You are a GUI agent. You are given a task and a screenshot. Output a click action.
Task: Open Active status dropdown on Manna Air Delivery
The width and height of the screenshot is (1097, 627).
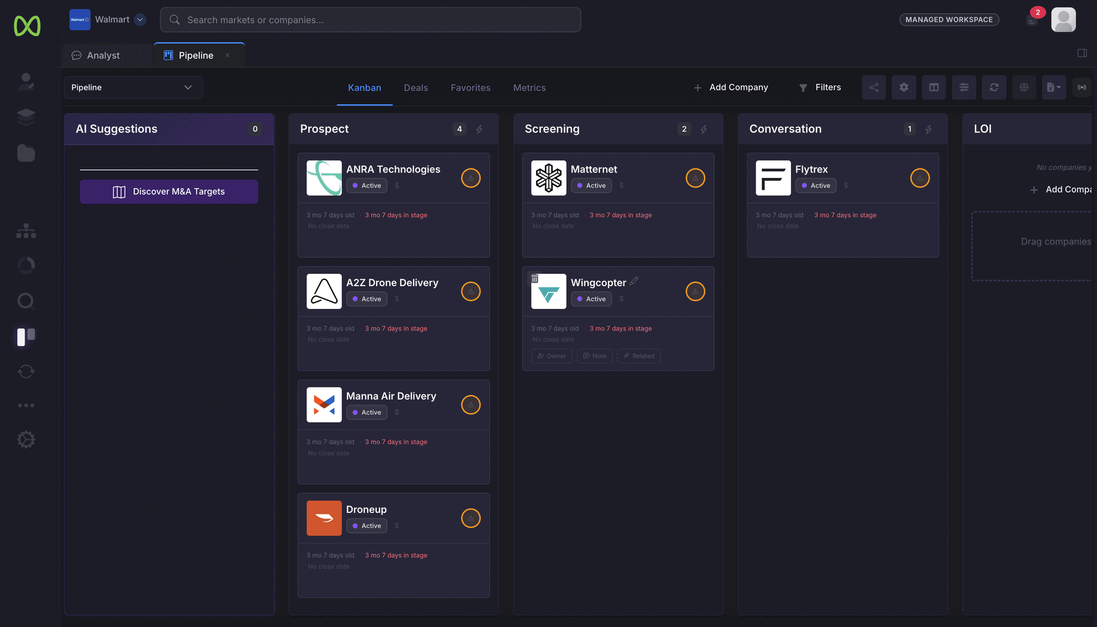point(367,412)
